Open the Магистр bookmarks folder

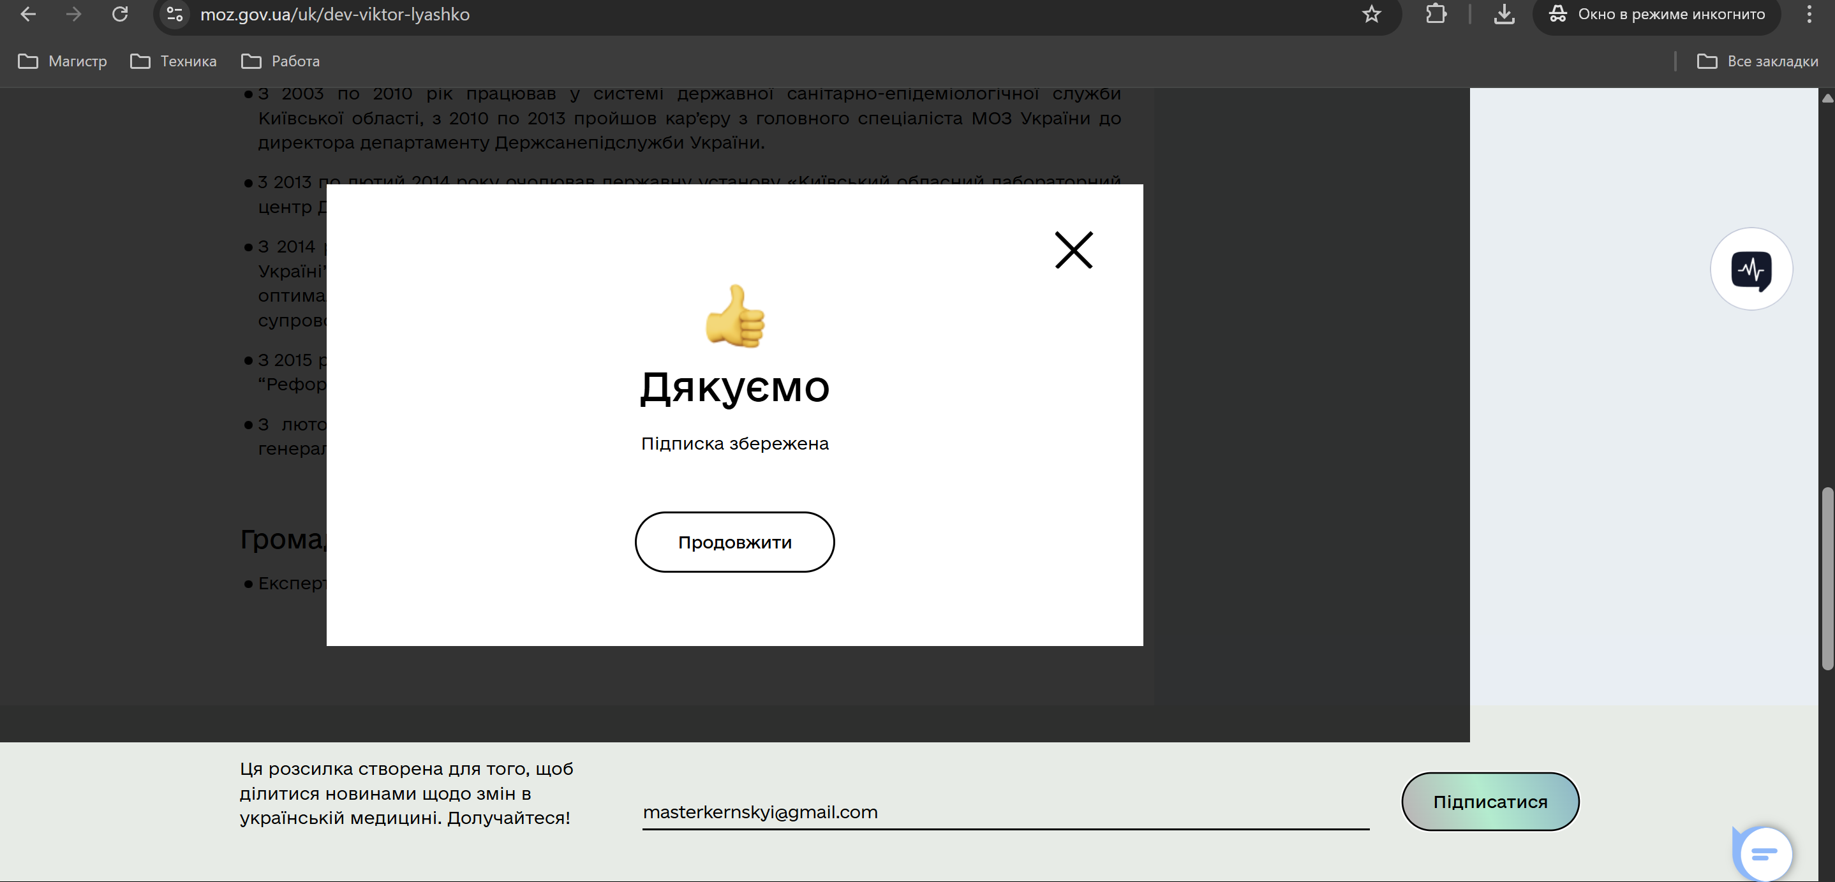[x=63, y=61]
